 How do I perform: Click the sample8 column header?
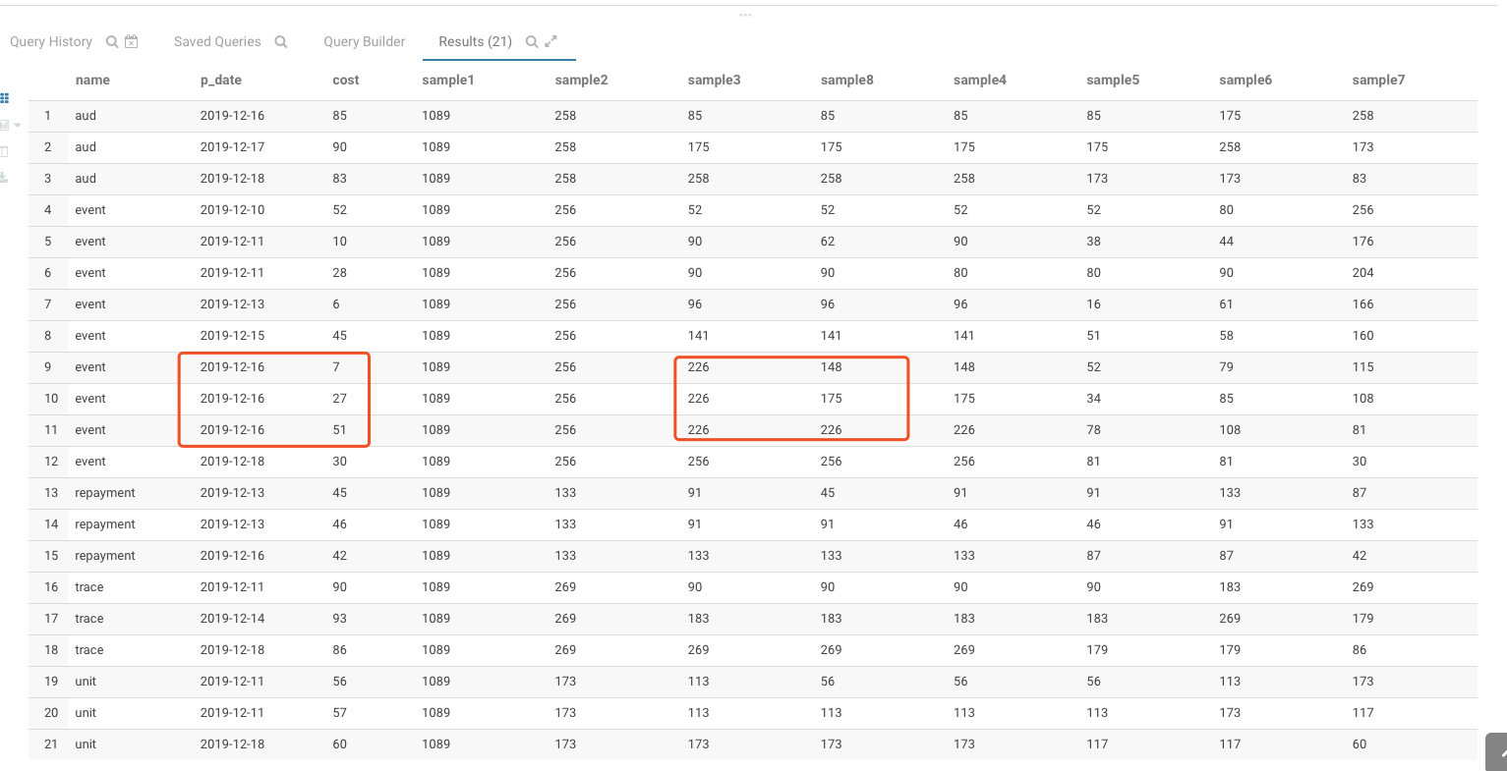[847, 80]
